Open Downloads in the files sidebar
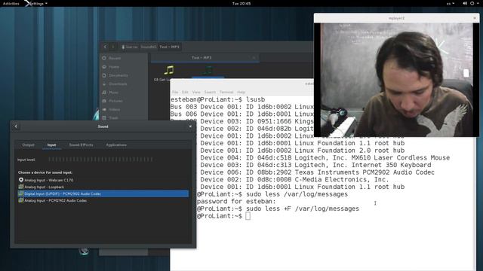Viewport: 483px width, 271px height. click(118, 84)
